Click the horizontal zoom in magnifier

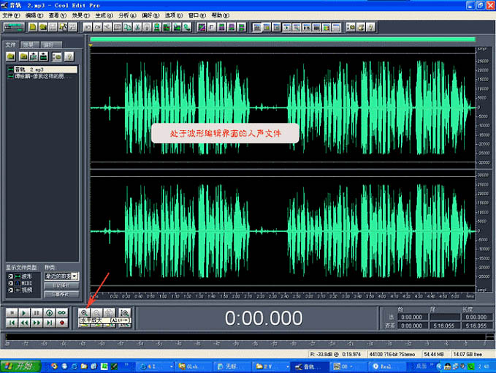pyautogui.click(x=85, y=312)
